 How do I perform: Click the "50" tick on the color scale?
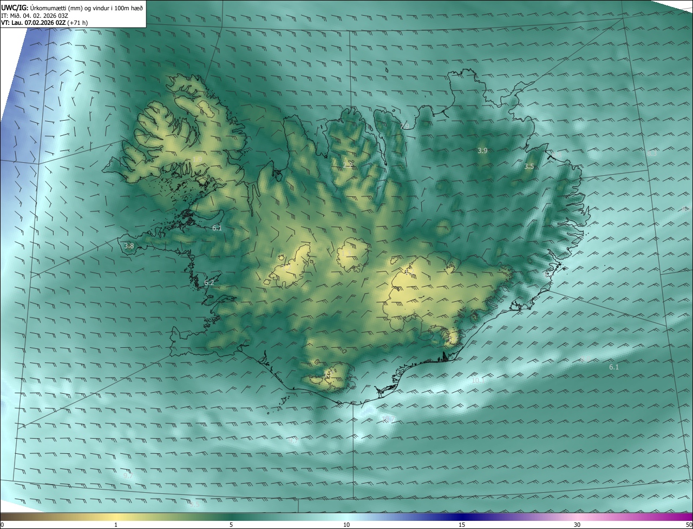[x=689, y=525]
